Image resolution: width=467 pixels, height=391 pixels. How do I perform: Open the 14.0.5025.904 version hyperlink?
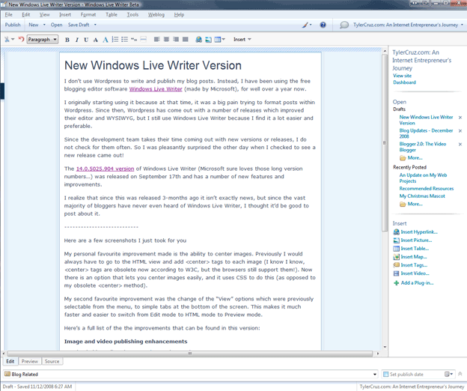[x=105, y=169]
